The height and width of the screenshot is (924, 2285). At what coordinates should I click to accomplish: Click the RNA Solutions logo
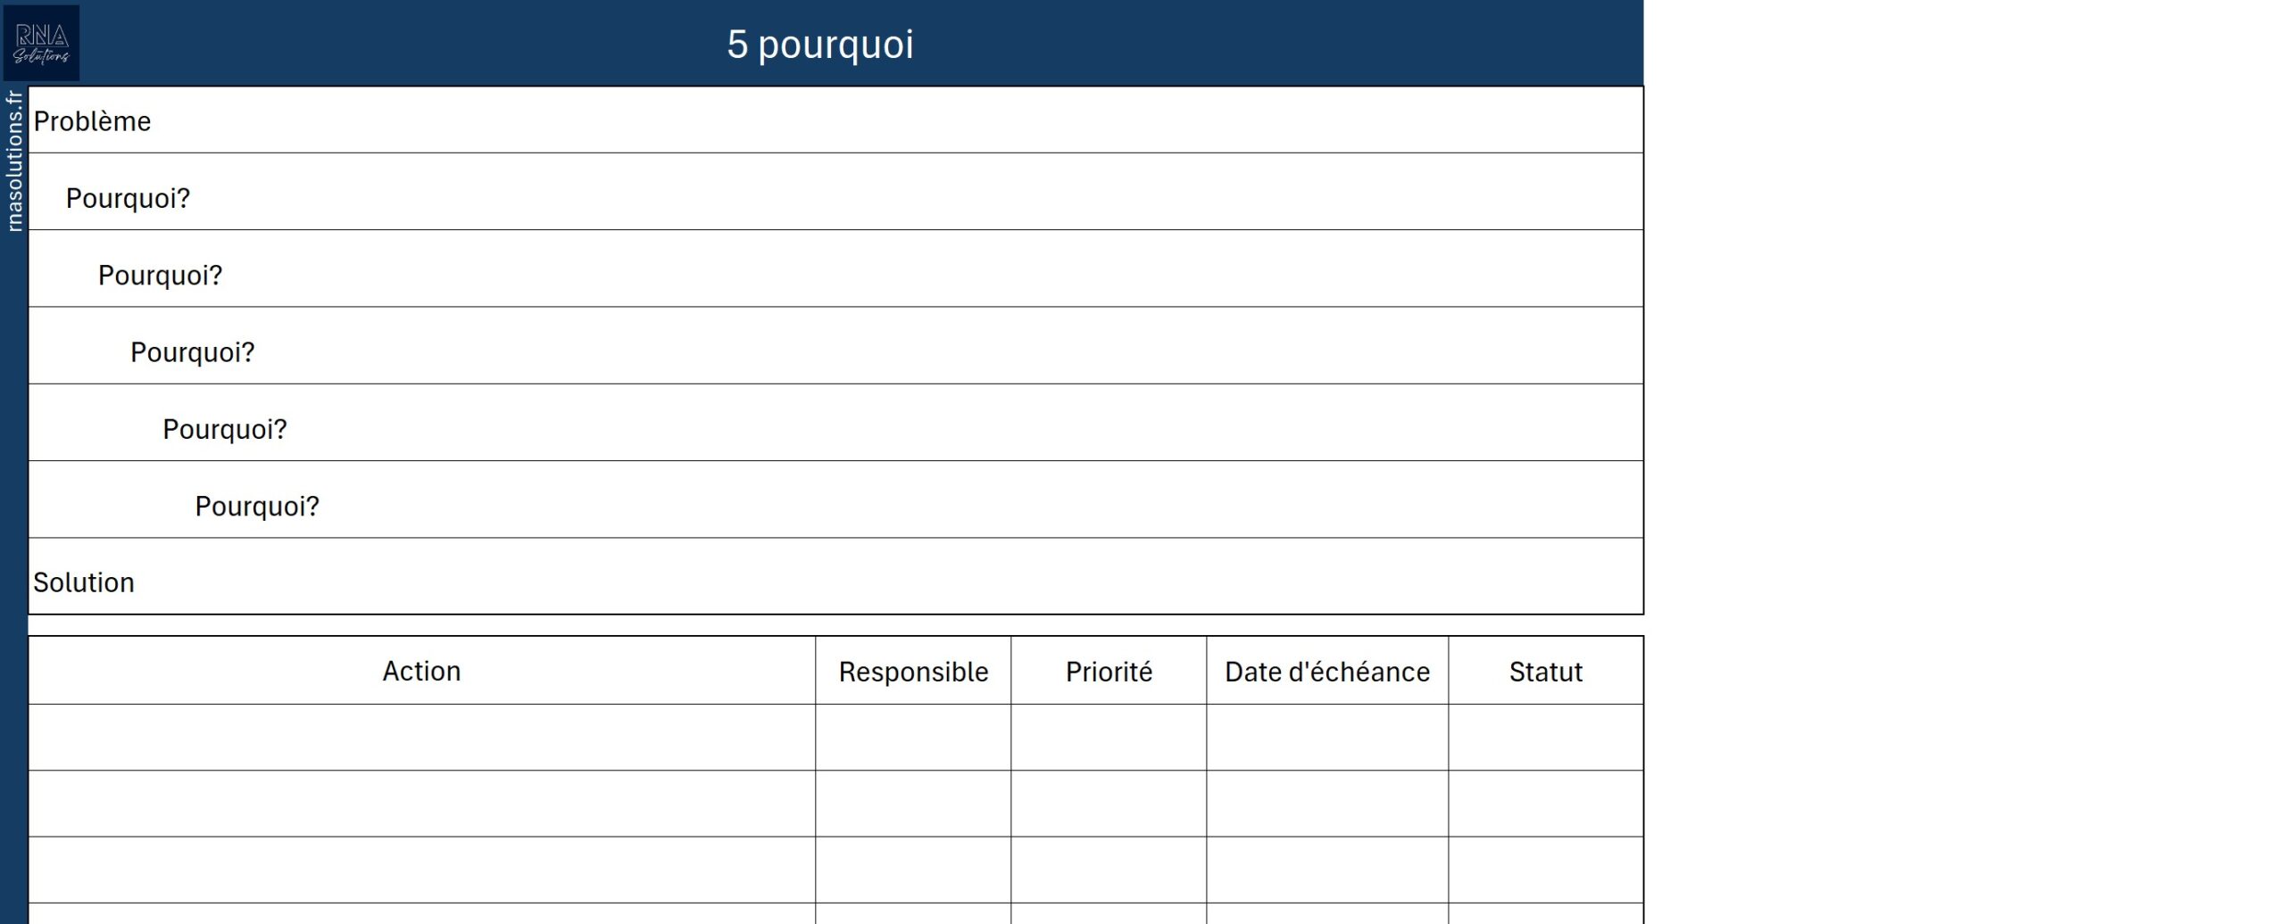coord(41,43)
